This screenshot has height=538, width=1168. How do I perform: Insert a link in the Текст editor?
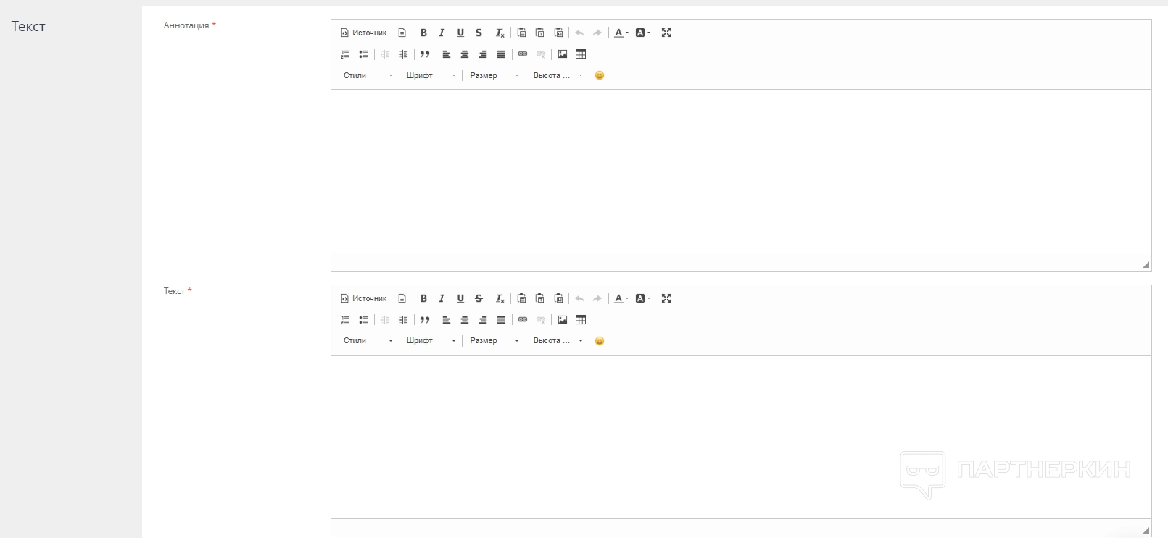pyautogui.click(x=523, y=320)
